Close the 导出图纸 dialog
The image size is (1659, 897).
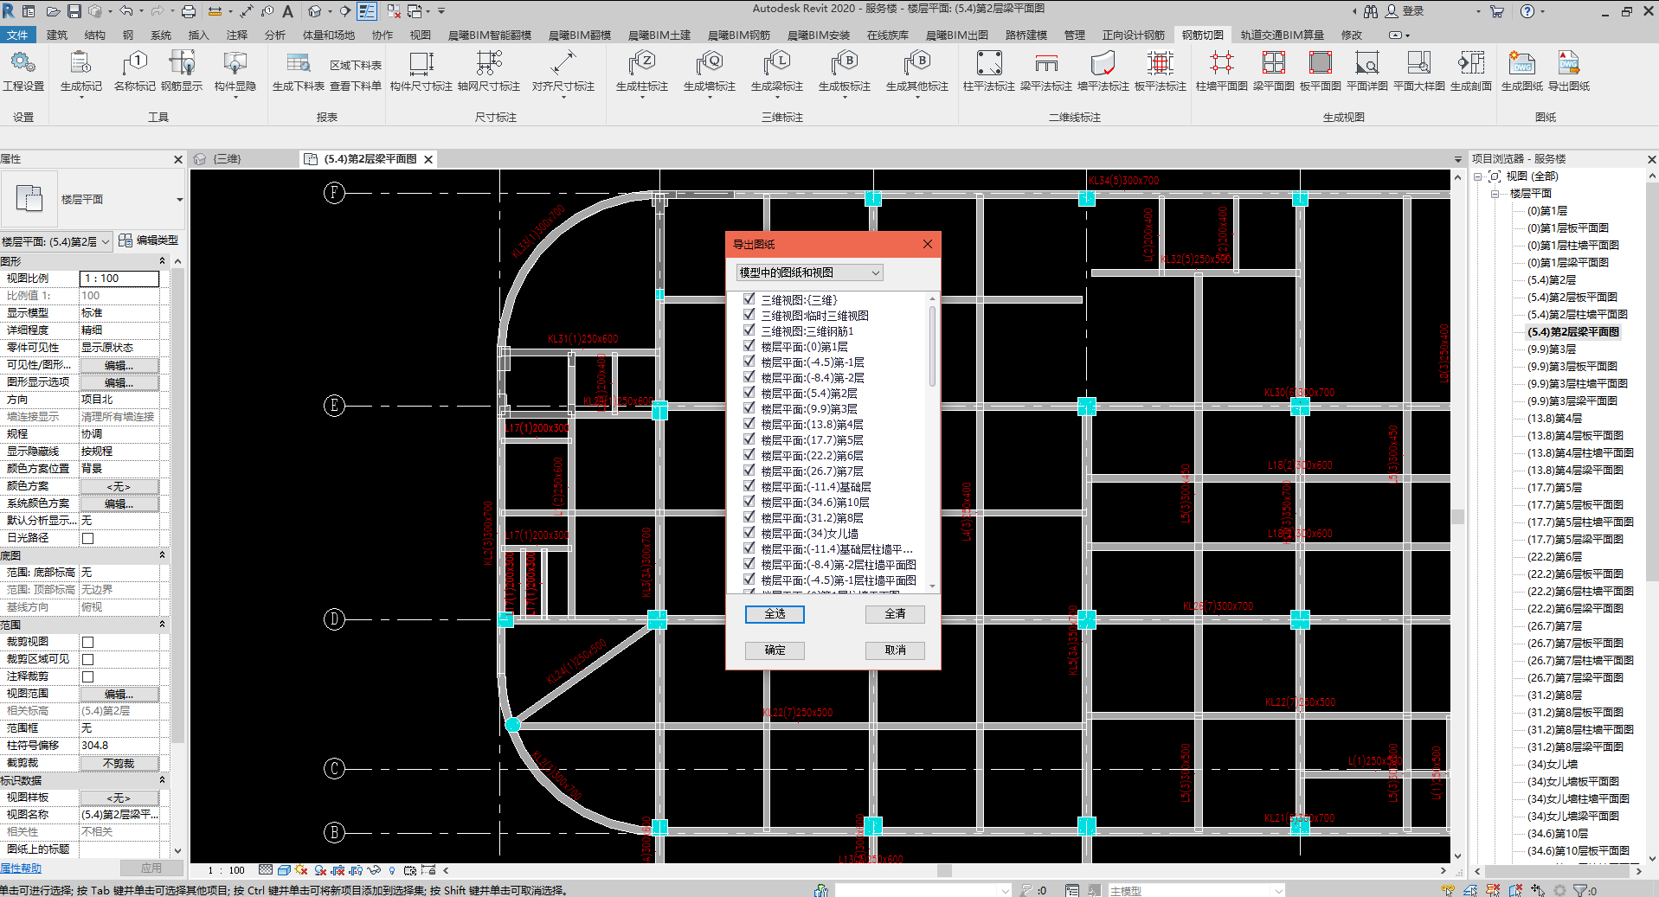[928, 244]
